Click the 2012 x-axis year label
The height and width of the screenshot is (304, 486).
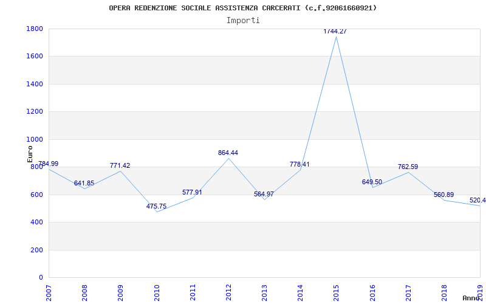(229, 292)
